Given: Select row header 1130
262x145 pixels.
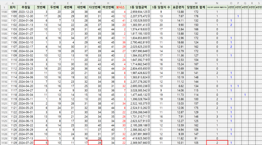Looking at the screenshot, I should (4, 143).
